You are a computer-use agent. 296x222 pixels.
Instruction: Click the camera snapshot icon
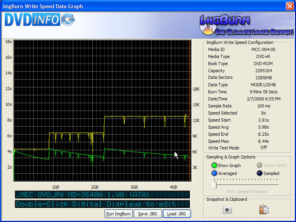coord(227,209)
